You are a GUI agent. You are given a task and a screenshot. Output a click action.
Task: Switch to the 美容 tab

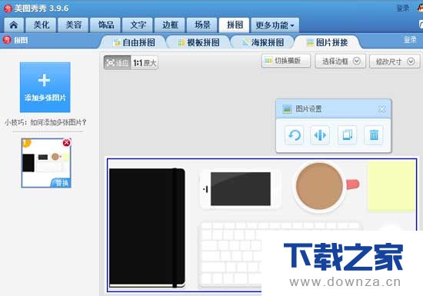[73, 25]
